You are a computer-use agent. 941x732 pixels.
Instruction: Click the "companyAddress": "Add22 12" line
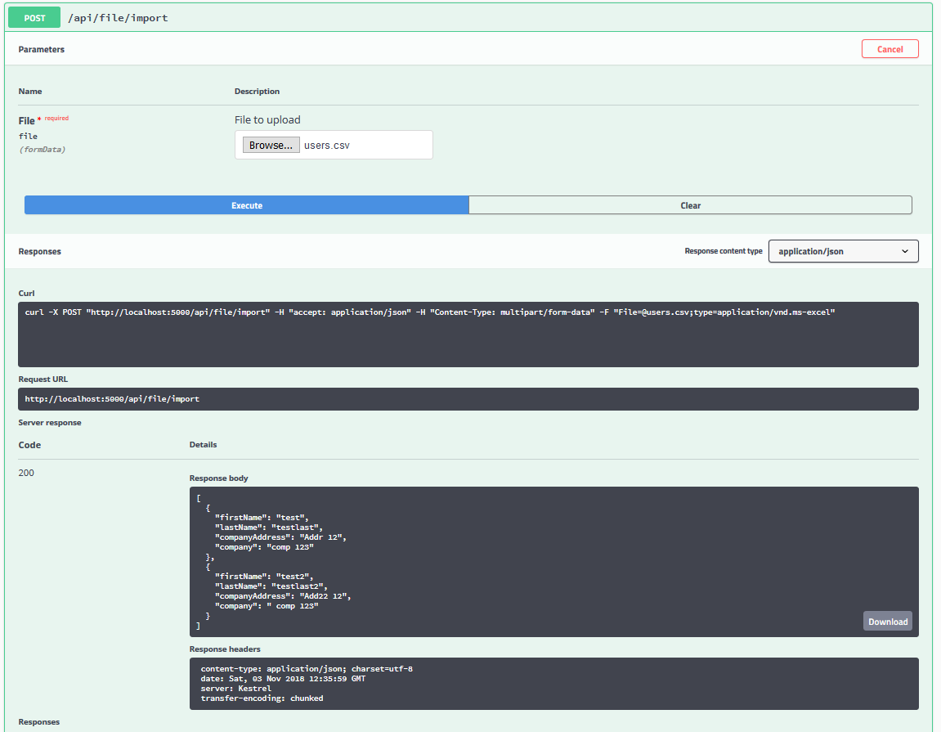[283, 596]
